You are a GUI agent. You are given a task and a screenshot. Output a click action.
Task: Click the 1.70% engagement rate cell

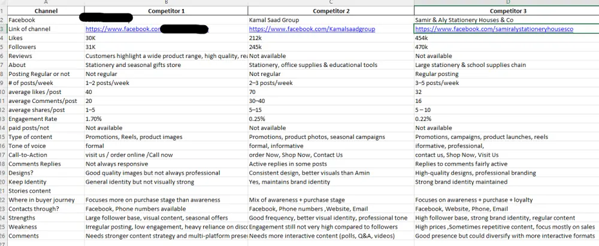point(93,119)
